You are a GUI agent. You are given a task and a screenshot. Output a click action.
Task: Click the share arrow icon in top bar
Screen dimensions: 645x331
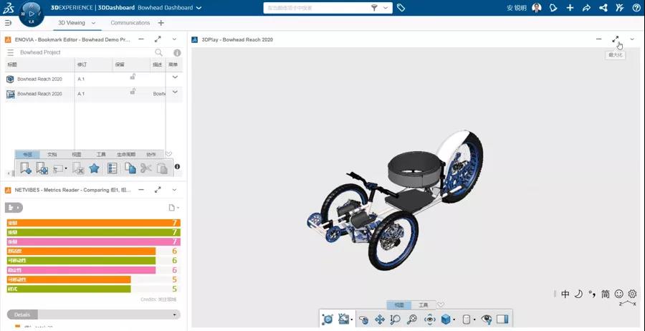tap(586, 8)
